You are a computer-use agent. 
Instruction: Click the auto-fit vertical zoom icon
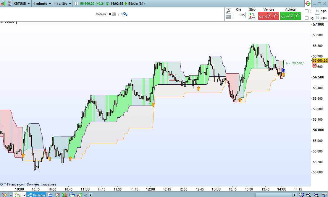pyautogui.click(x=301, y=195)
